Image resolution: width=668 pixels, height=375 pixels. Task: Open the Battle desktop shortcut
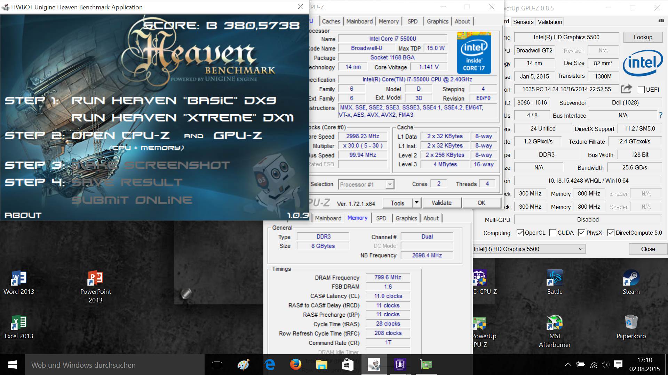click(555, 283)
